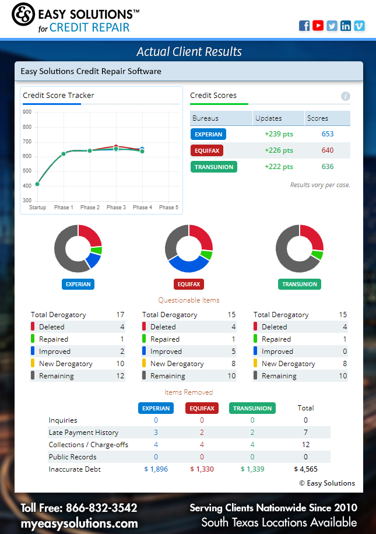Click the Easy Solutions Credit Repair Software header
Viewport: 376px width, 534px height.
(x=91, y=71)
